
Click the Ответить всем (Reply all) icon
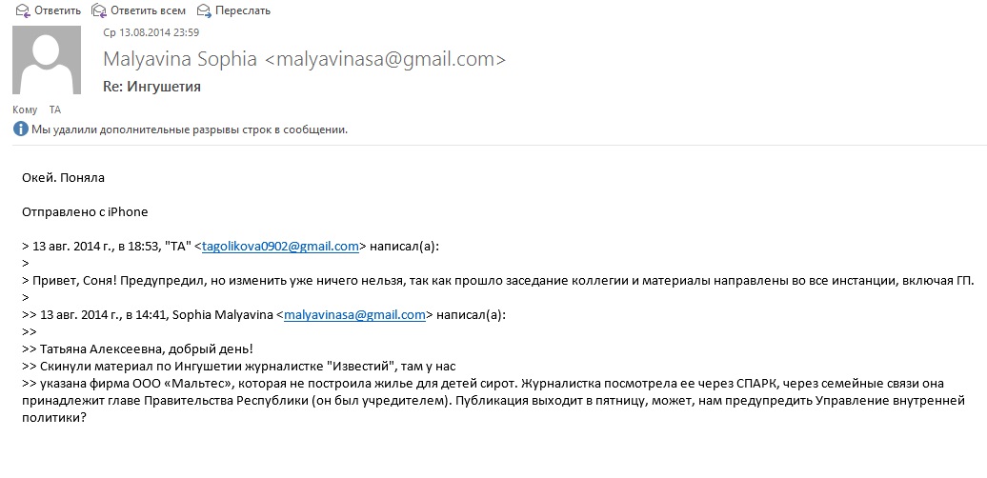(x=99, y=10)
